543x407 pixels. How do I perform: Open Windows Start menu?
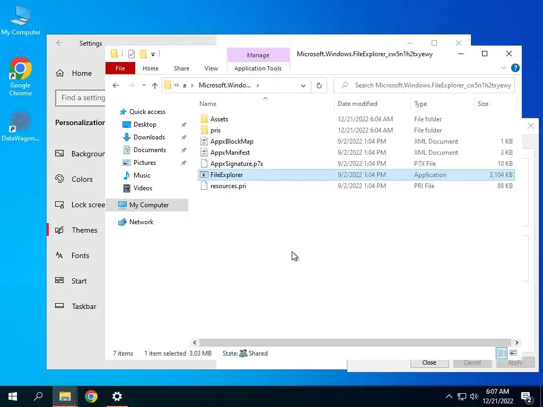click(13, 396)
